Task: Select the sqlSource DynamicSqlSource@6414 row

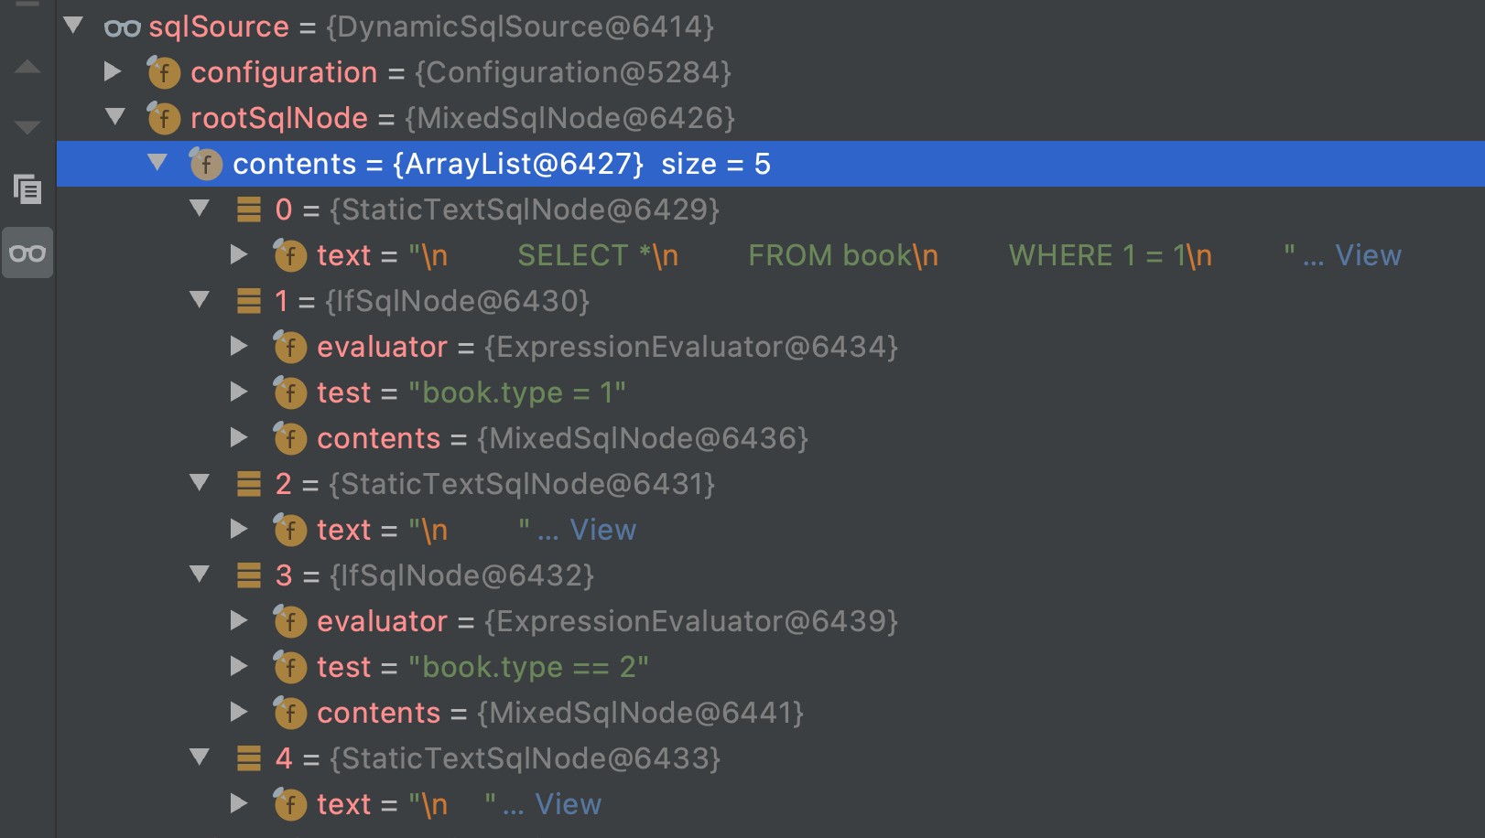Action: 771,27
